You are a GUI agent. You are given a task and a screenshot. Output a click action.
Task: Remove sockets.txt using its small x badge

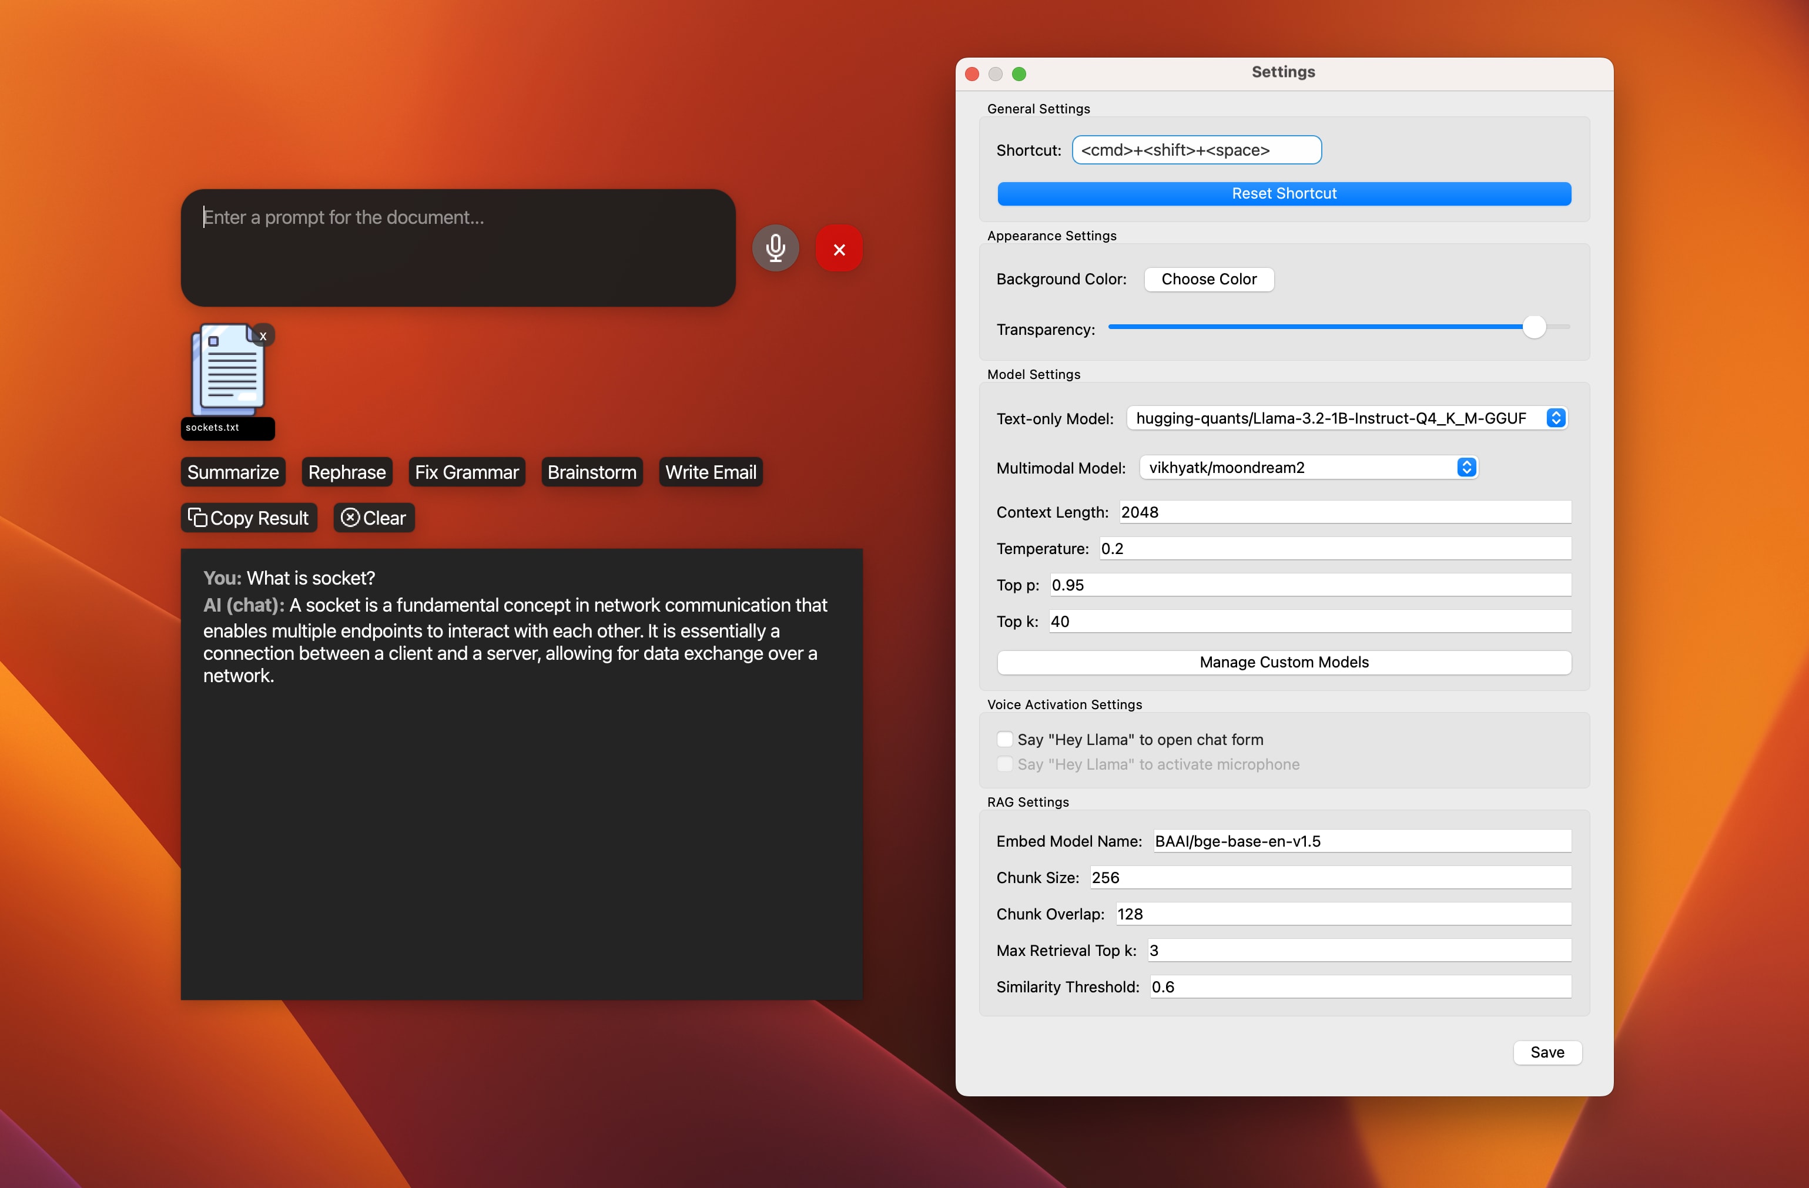263,335
